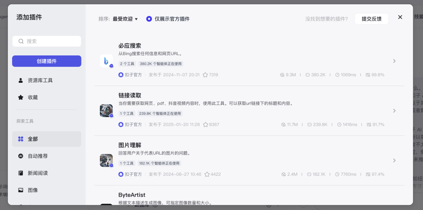423x210 pixels.
Task: Click the clock latency icon beside 1069ms
Action: (337, 75)
